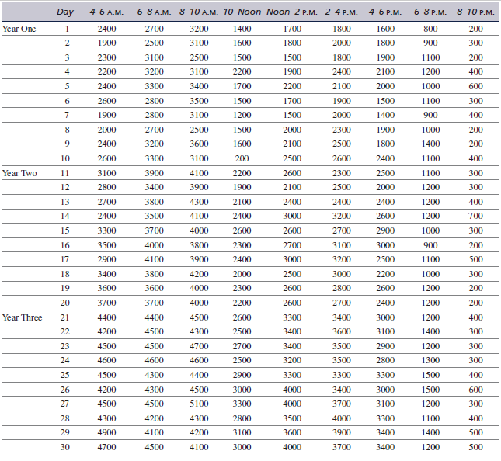Select the 'Noon–2 P.M.' column header

[292, 12]
